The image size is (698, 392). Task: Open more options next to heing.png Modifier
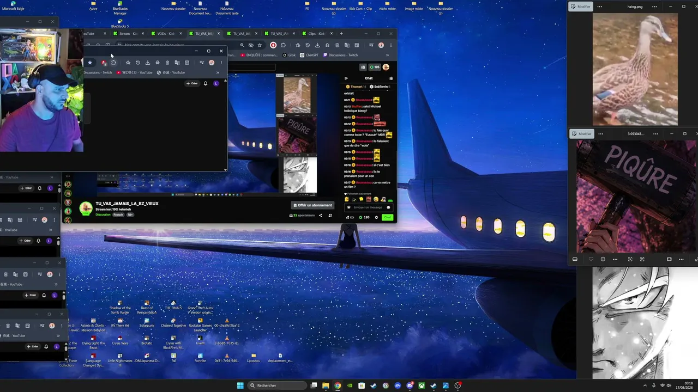pos(600,7)
